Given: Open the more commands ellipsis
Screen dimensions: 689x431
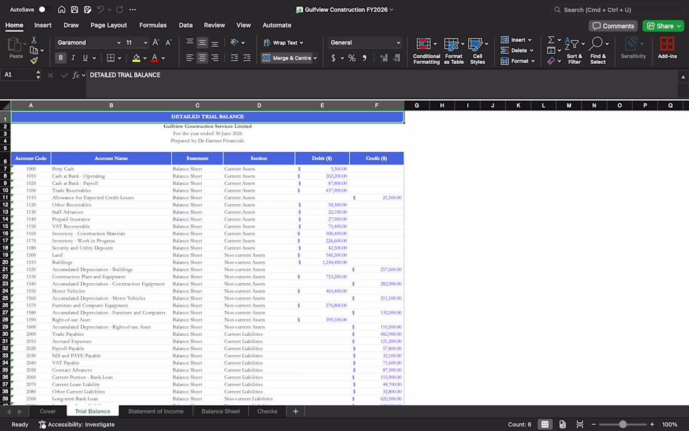Looking at the screenshot, I should coord(132,9).
